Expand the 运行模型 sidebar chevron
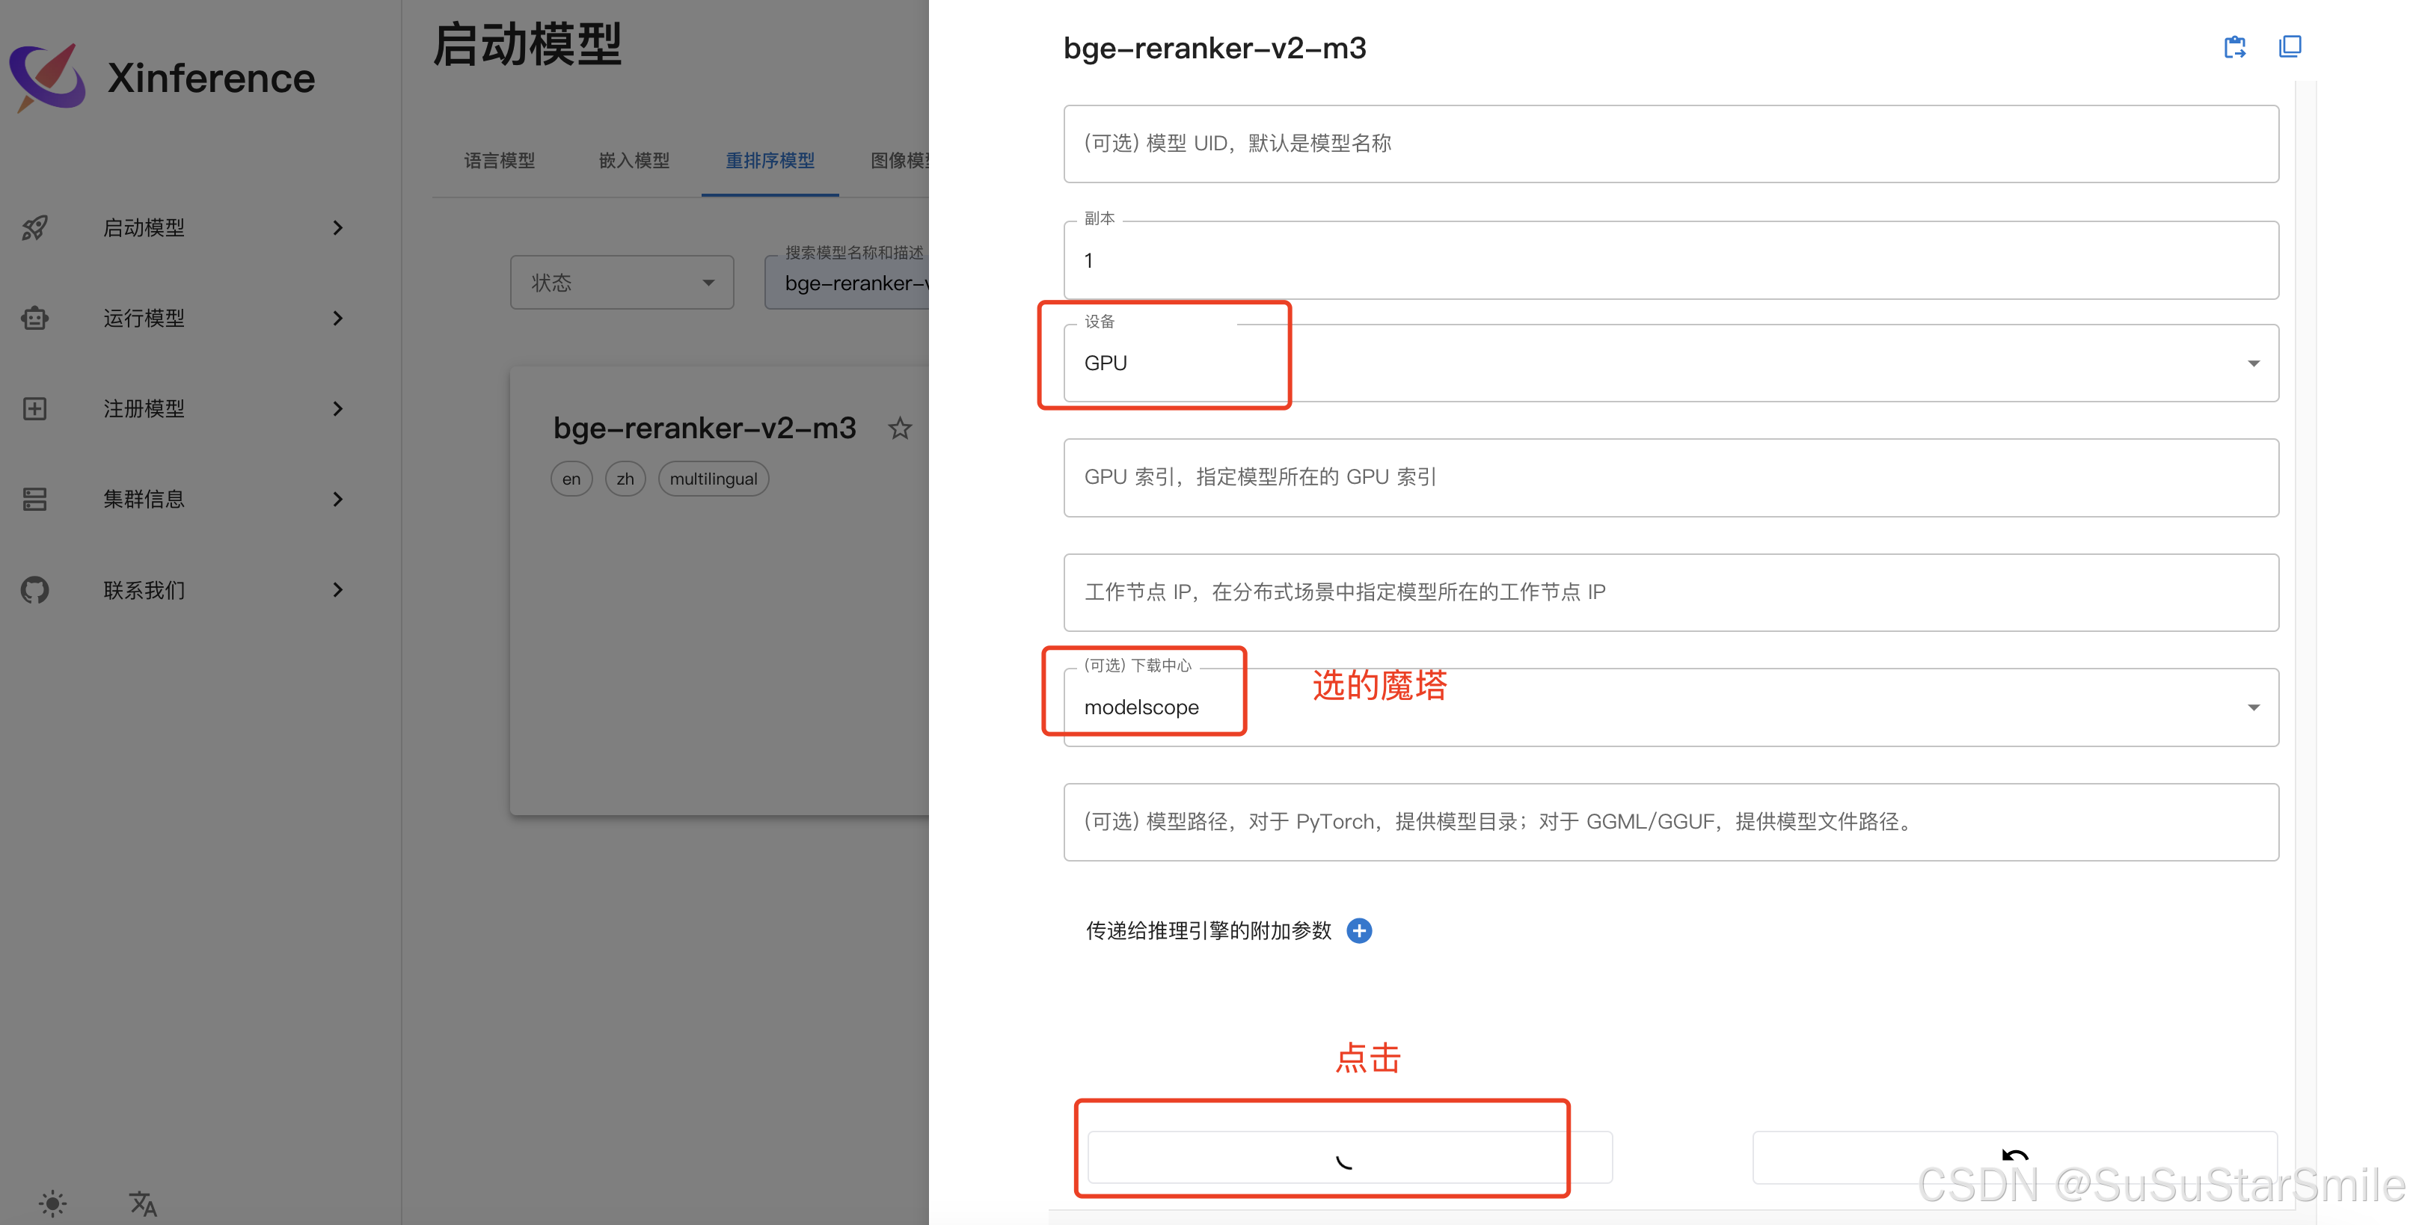Screen dimensions: 2410x1225 point(338,319)
